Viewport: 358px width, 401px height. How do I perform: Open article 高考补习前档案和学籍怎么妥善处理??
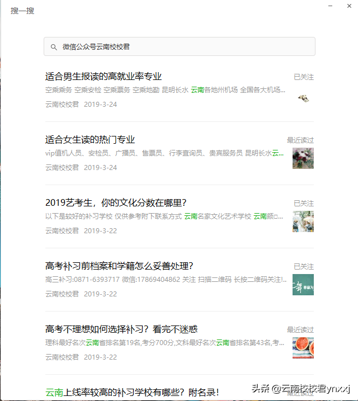coord(119,266)
